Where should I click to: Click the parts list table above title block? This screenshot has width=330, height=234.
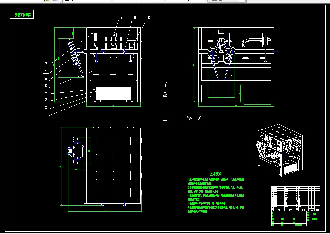pos(296,199)
